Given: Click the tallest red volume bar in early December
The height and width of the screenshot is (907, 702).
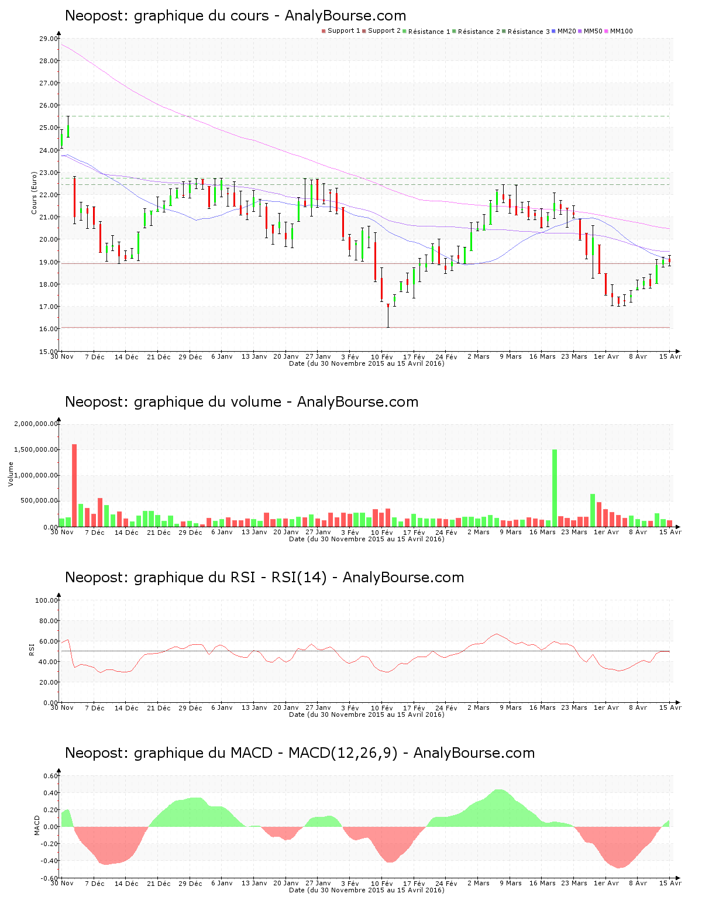Looking at the screenshot, I should [x=74, y=485].
